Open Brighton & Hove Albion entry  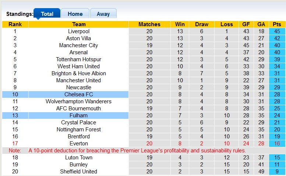(78, 73)
